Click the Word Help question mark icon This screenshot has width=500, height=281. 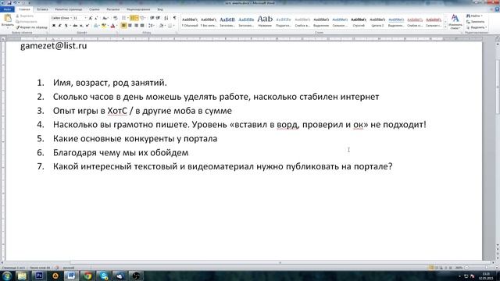[496, 9]
